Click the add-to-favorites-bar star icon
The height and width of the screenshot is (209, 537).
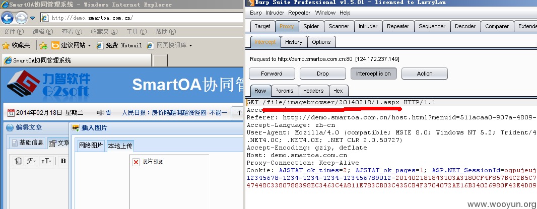(x=43, y=45)
